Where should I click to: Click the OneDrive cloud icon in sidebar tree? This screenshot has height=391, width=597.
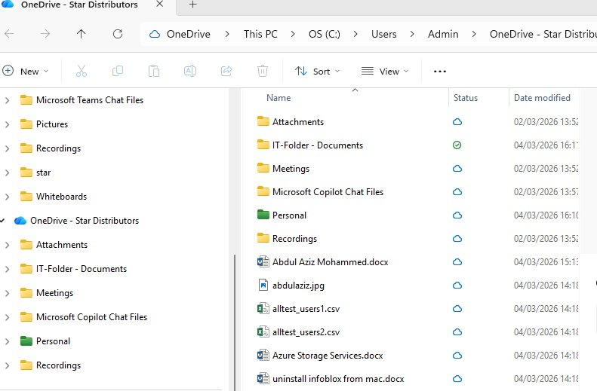point(20,221)
